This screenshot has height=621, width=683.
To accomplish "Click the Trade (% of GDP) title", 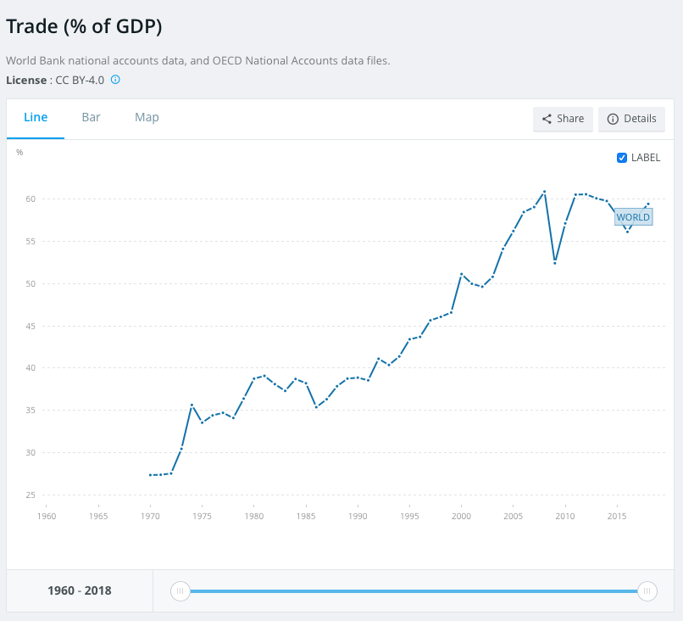I will pos(84,26).
